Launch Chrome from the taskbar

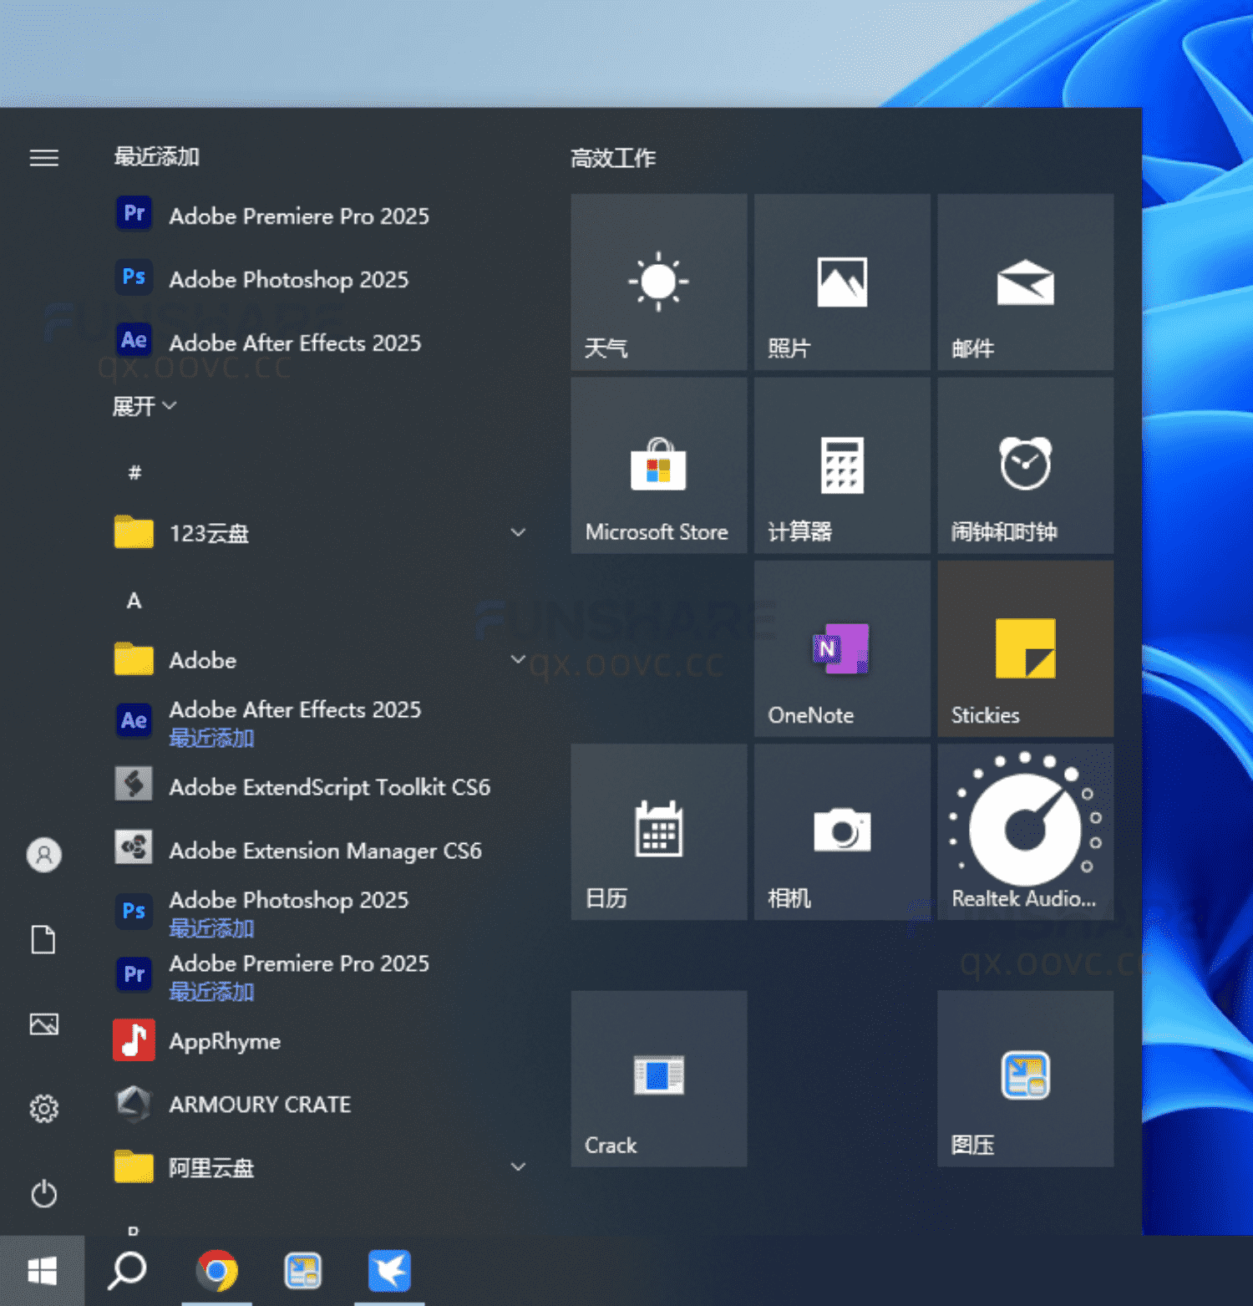click(x=217, y=1271)
